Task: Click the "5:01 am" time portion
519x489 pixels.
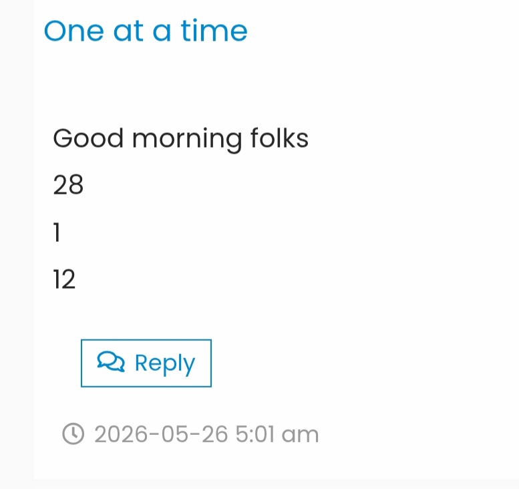Action: (277, 434)
